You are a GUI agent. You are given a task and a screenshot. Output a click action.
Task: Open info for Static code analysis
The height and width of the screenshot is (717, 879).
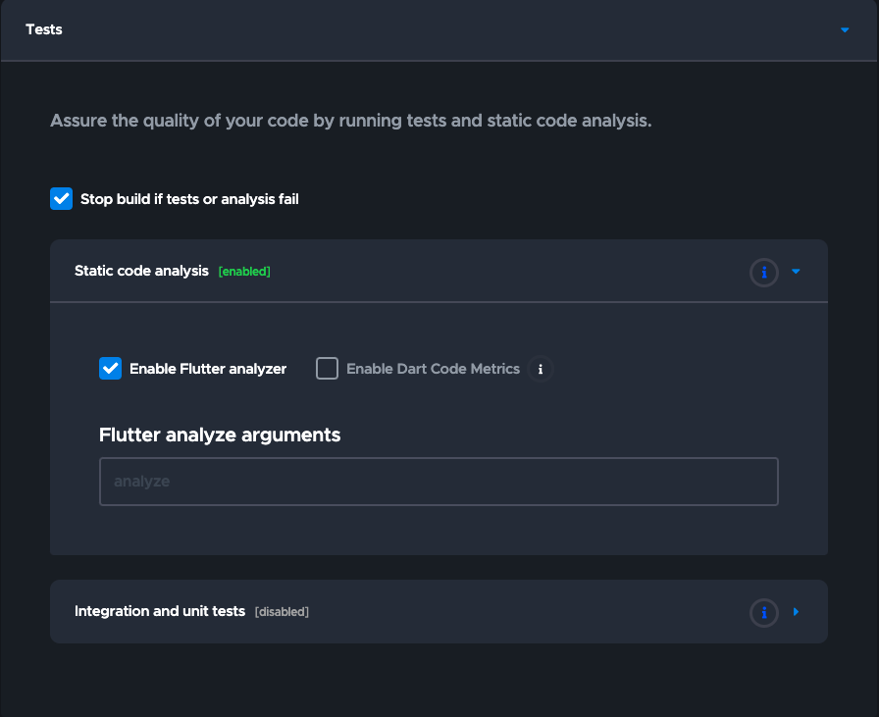pos(764,272)
